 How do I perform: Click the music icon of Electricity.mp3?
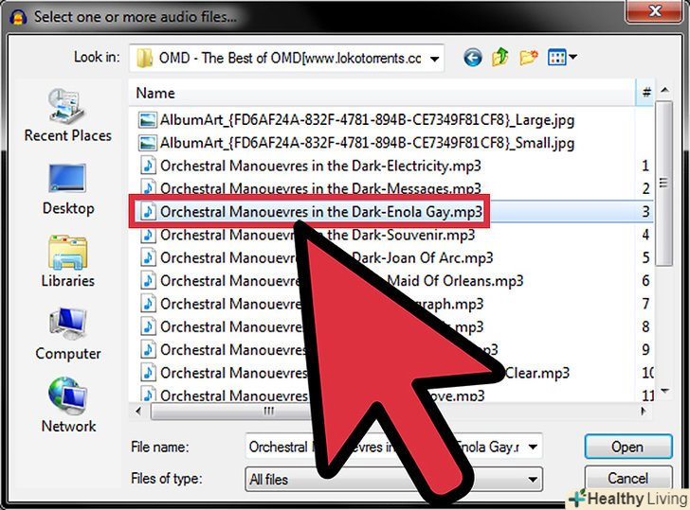click(x=148, y=166)
